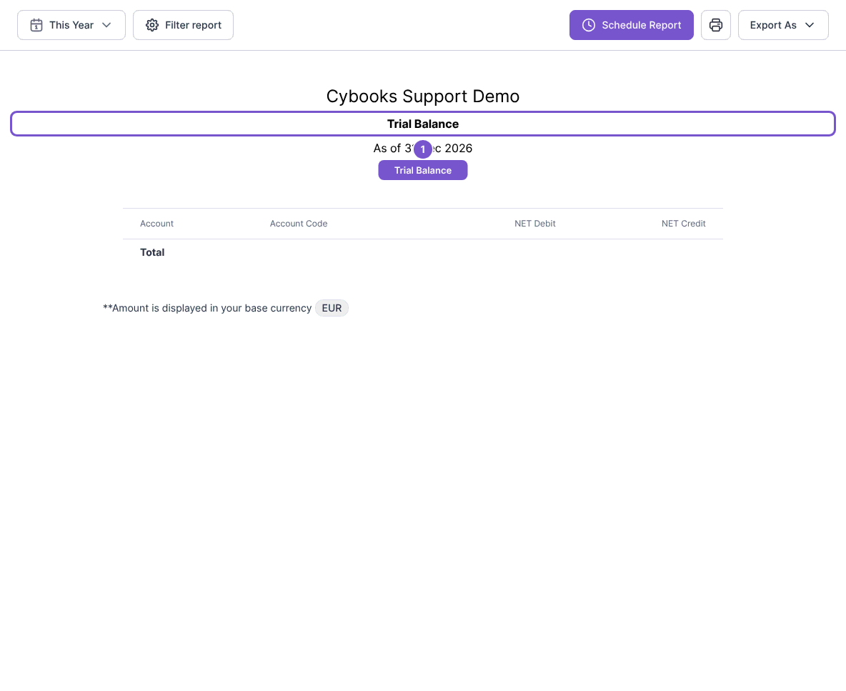Click the gear icon in Filter report
Screen dimensions: 846x691
click(x=152, y=25)
